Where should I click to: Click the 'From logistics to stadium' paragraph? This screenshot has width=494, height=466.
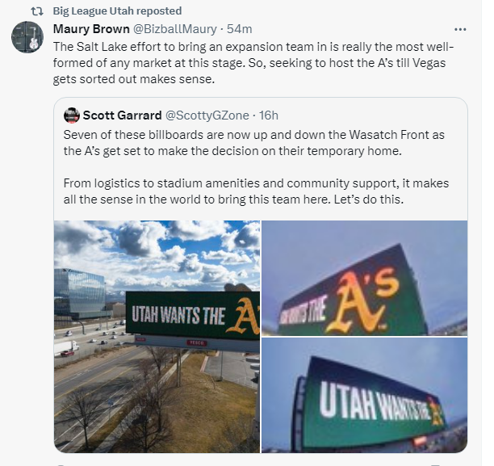pos(254,192)
